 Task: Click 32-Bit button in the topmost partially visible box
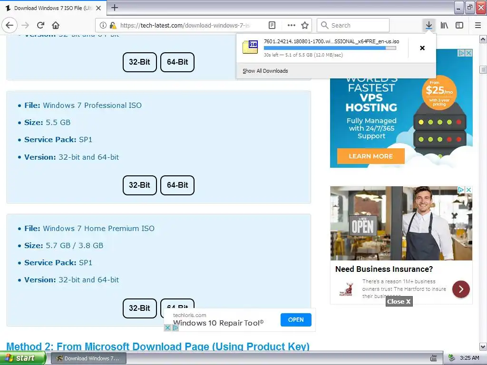(x=139, y=62)
